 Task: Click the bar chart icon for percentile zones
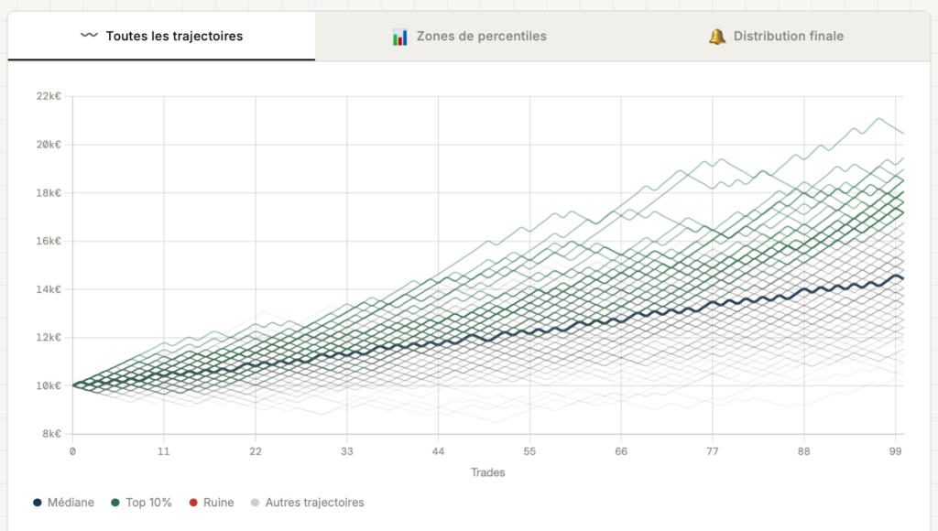[x=399, y=37]
